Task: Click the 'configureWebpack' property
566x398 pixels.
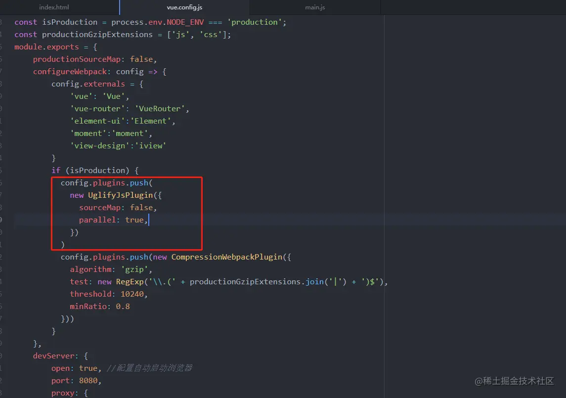Action: click(70, 72)
